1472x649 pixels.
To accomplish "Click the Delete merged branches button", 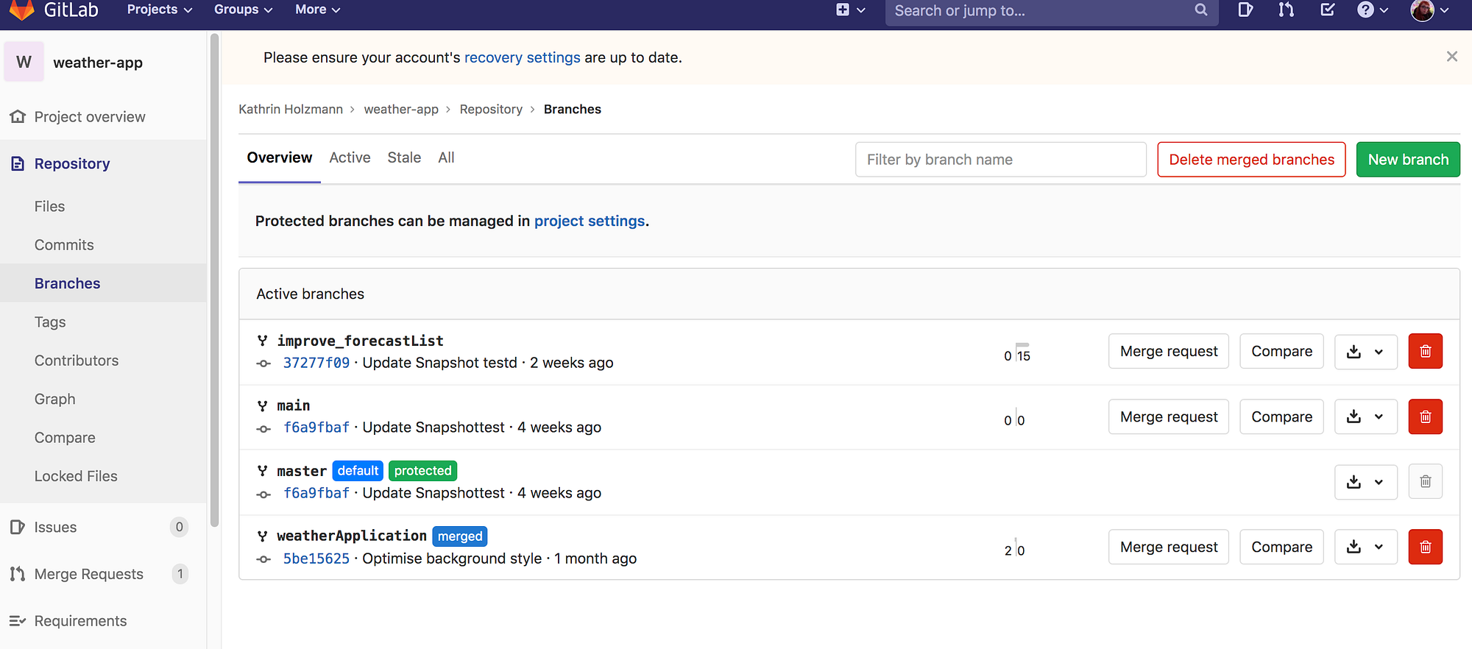I will click(1251, 160).
